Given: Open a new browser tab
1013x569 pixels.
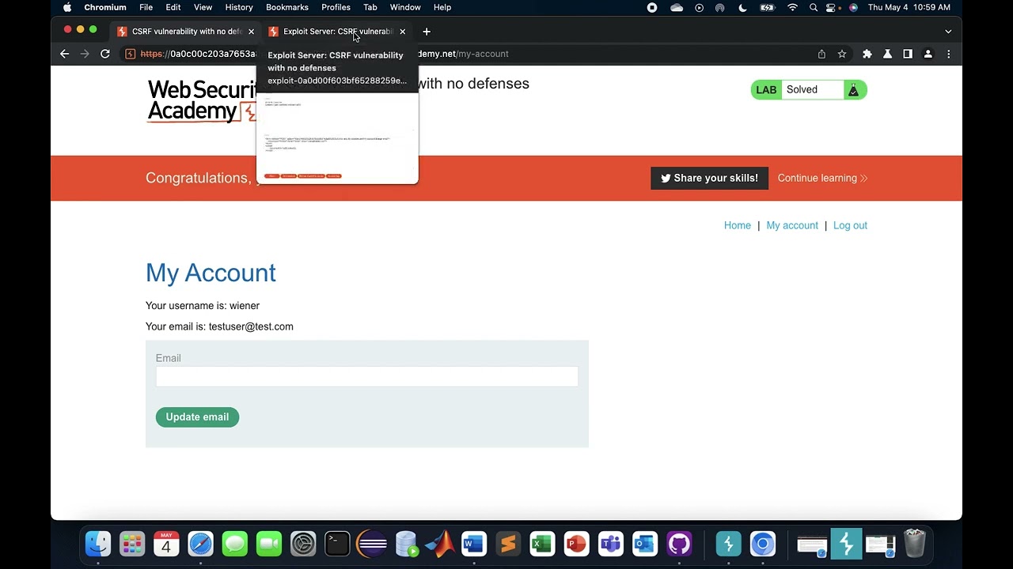Looking at the screenshot, I should coord(427,32).
